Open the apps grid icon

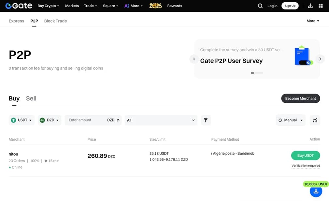pyautogui.click(x=321, y=6)
